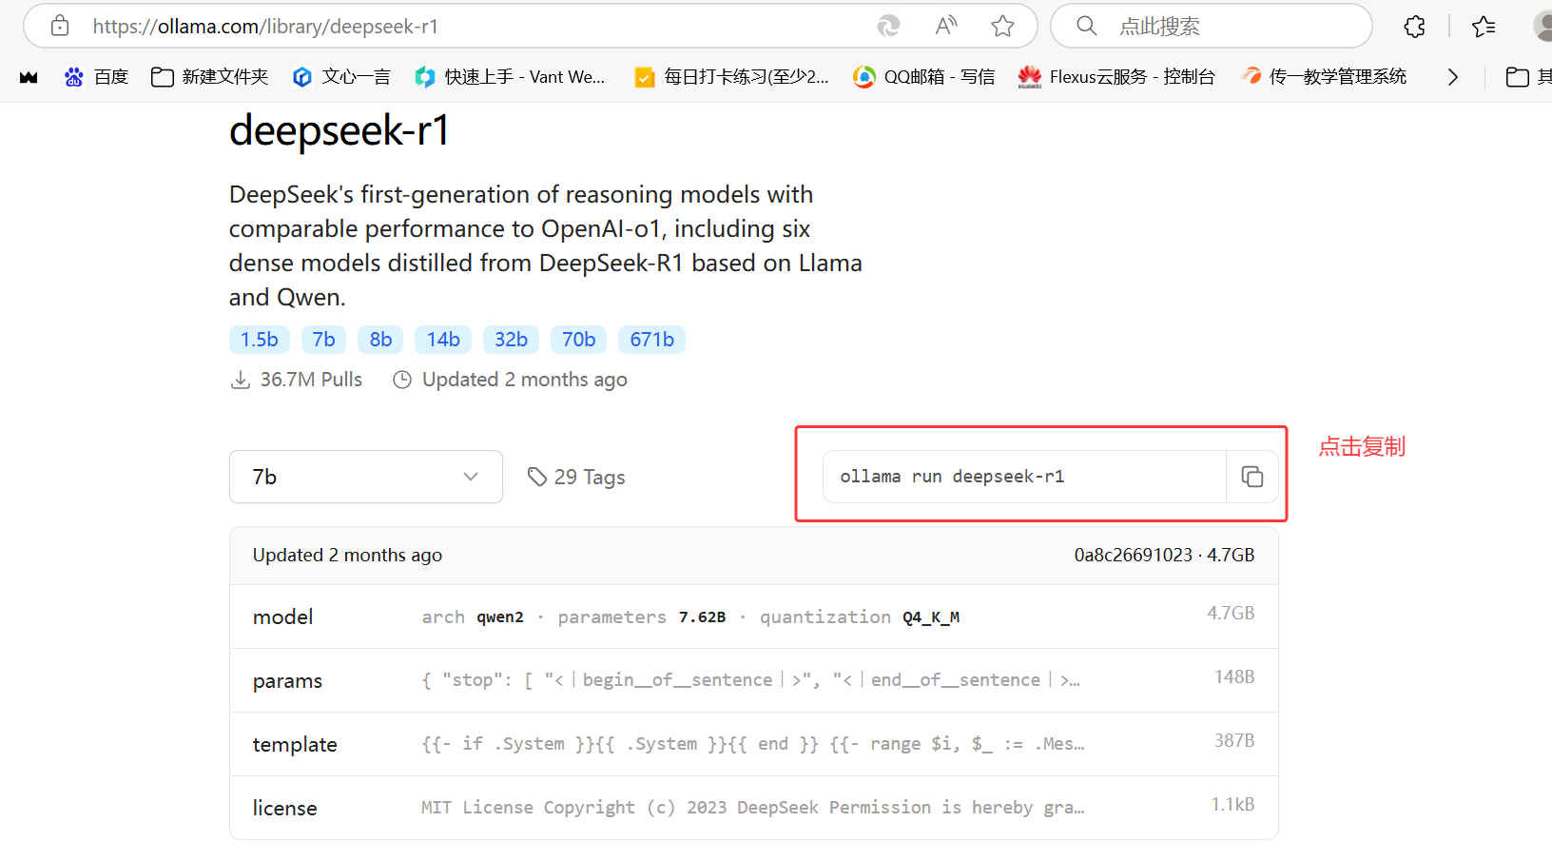The height and width of the screenshot is (861, 1552).
Task: Open the other bookmarks folder at bar end
Action: pos(1528,77)
